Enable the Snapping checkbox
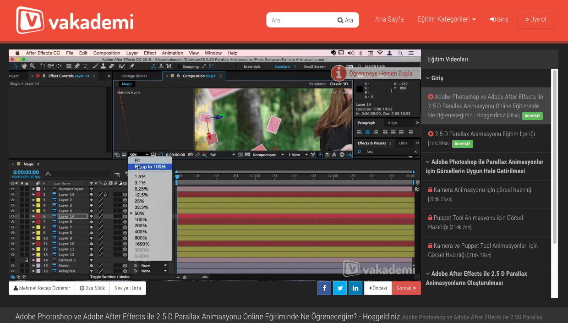This screenshot has width=568, height=323. pos(179,66)
